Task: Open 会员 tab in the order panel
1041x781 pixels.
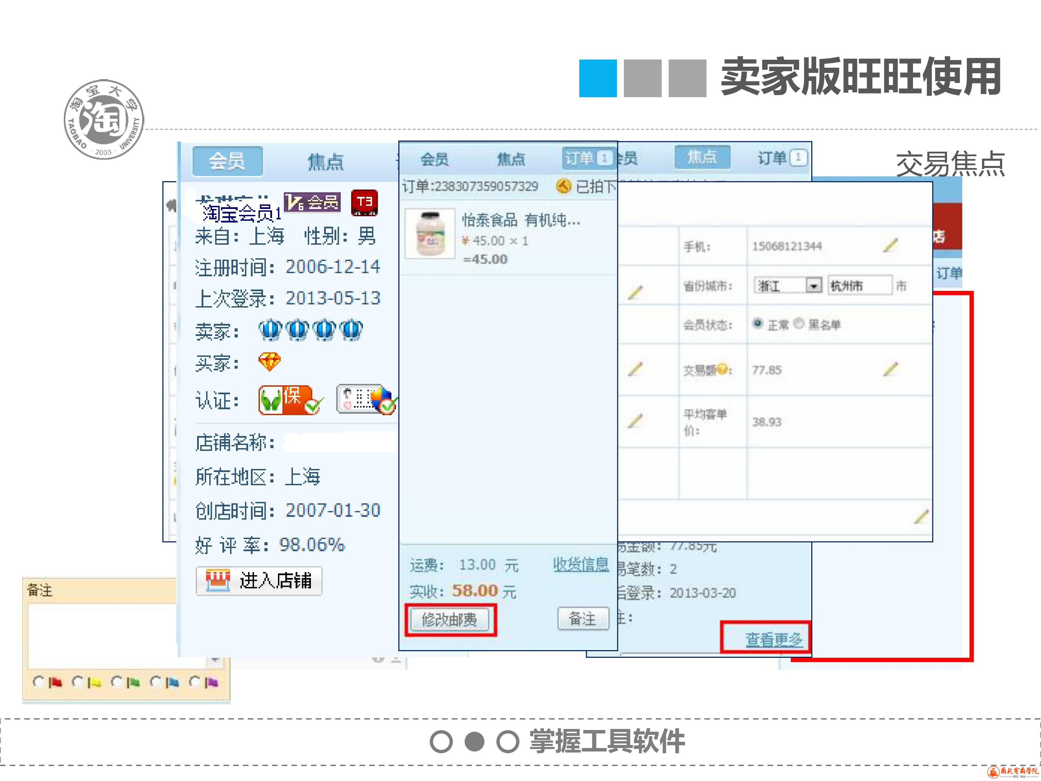Action: [x=434, y=159]
